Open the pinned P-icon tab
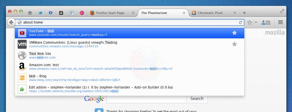Screen dimensions: 292x112 (x=72, y=13)
